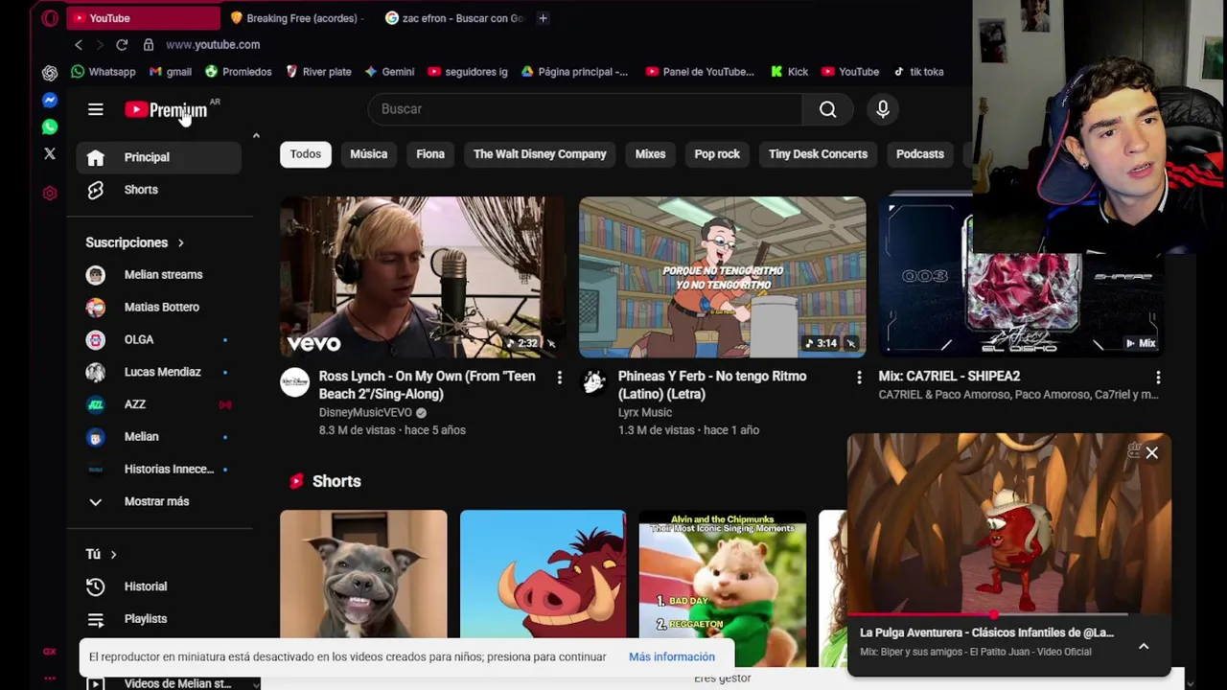Open more options for Ross Lynch video

point(560,378)
